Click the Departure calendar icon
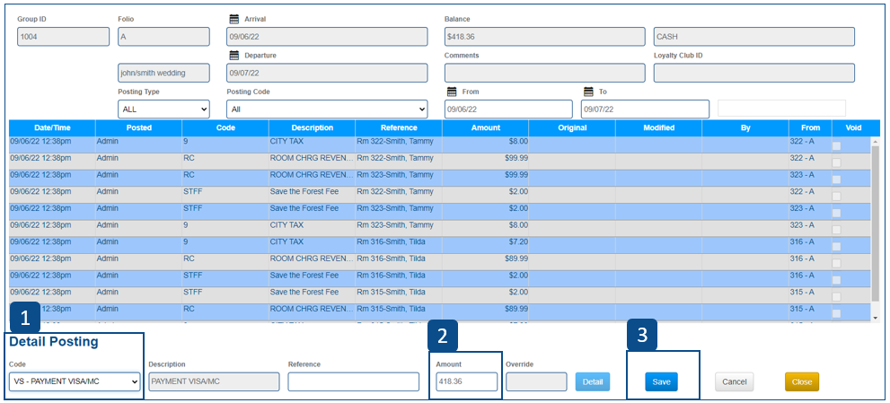 pos(234,55)
